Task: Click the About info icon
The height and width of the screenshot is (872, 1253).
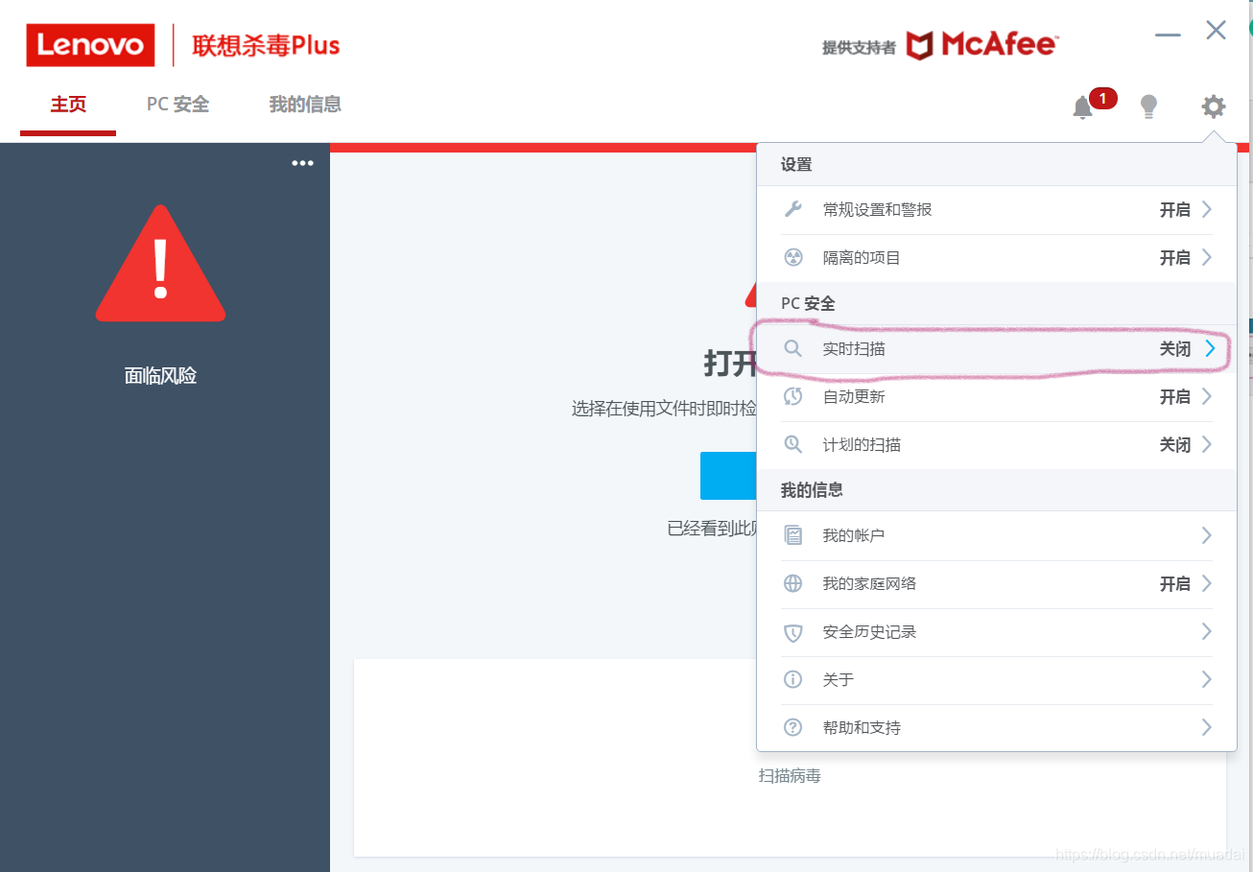Action: coord(792,679)
